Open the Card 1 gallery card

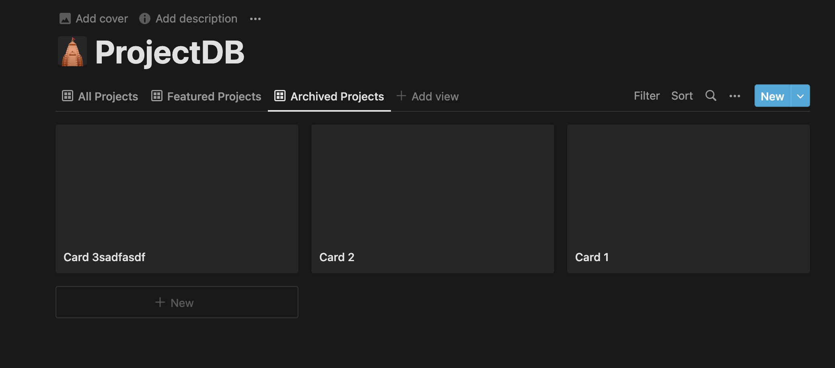point(688,198)
